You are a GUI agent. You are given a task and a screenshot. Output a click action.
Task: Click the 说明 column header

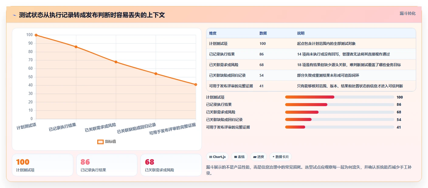(x=301, y=33)
